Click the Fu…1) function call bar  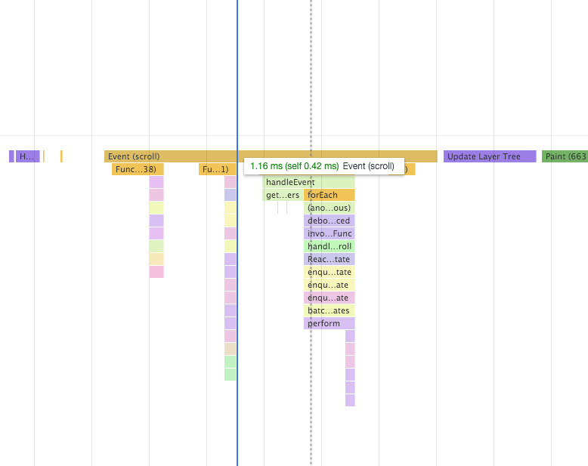pyautogui.click(x=217, y=169)
